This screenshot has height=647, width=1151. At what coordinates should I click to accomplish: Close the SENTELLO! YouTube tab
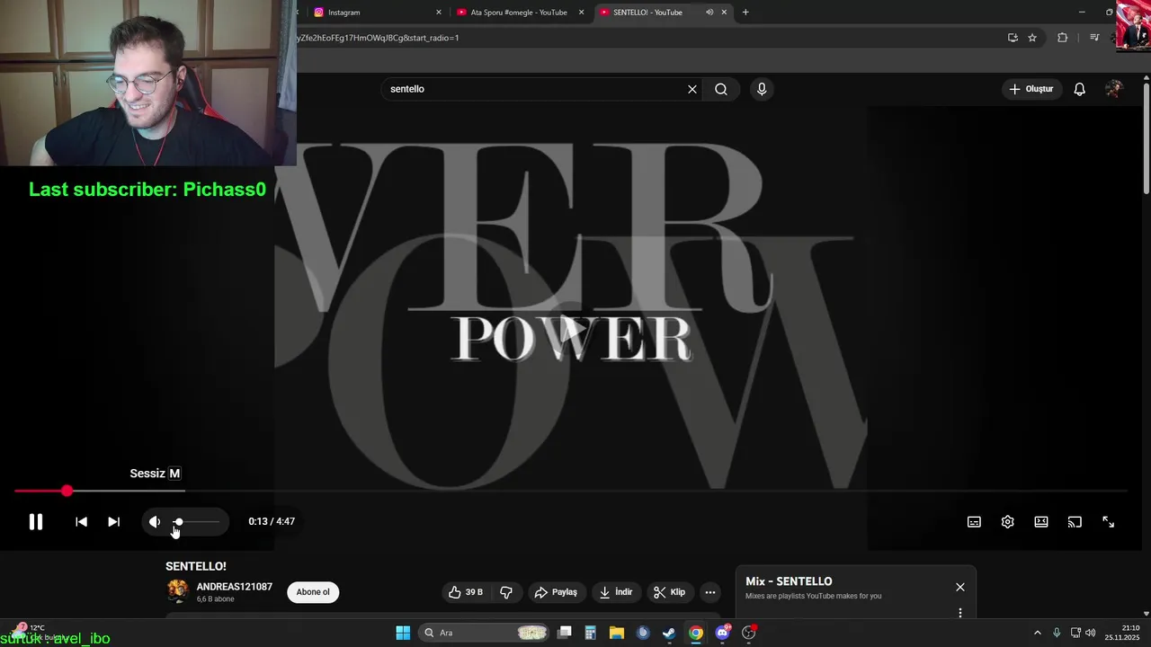(x=724, y=13)
